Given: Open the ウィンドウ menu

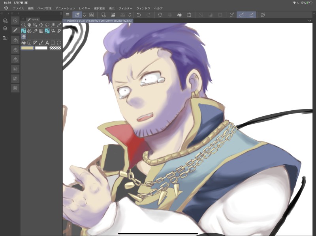Looking at the screenshot, I should click(x=143, y=8).
